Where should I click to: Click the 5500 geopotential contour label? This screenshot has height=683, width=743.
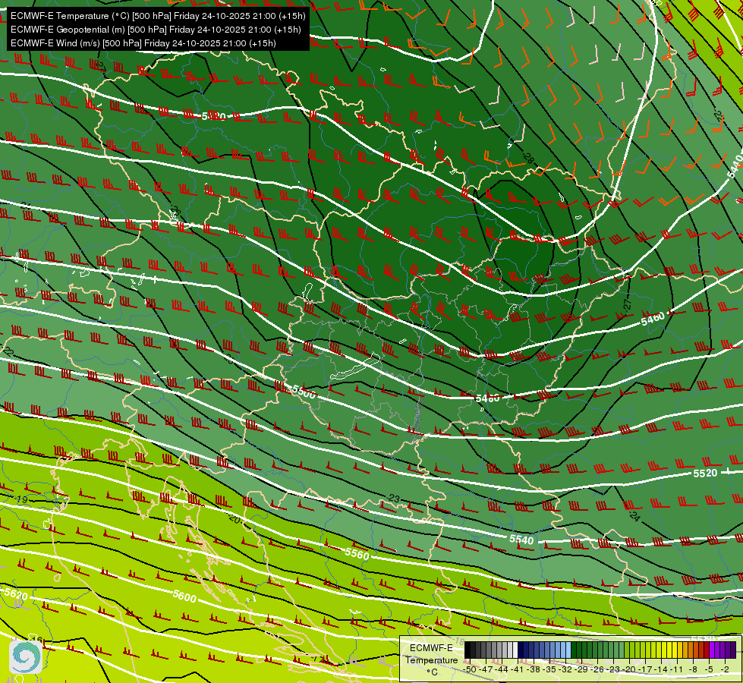(304, 392)
